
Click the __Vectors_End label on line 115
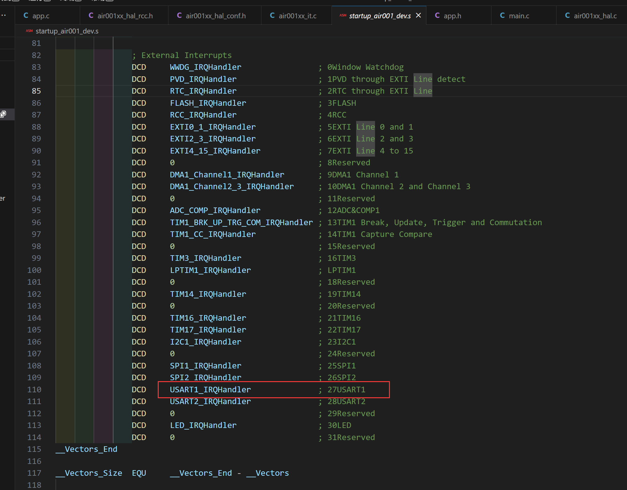[86, 449]
